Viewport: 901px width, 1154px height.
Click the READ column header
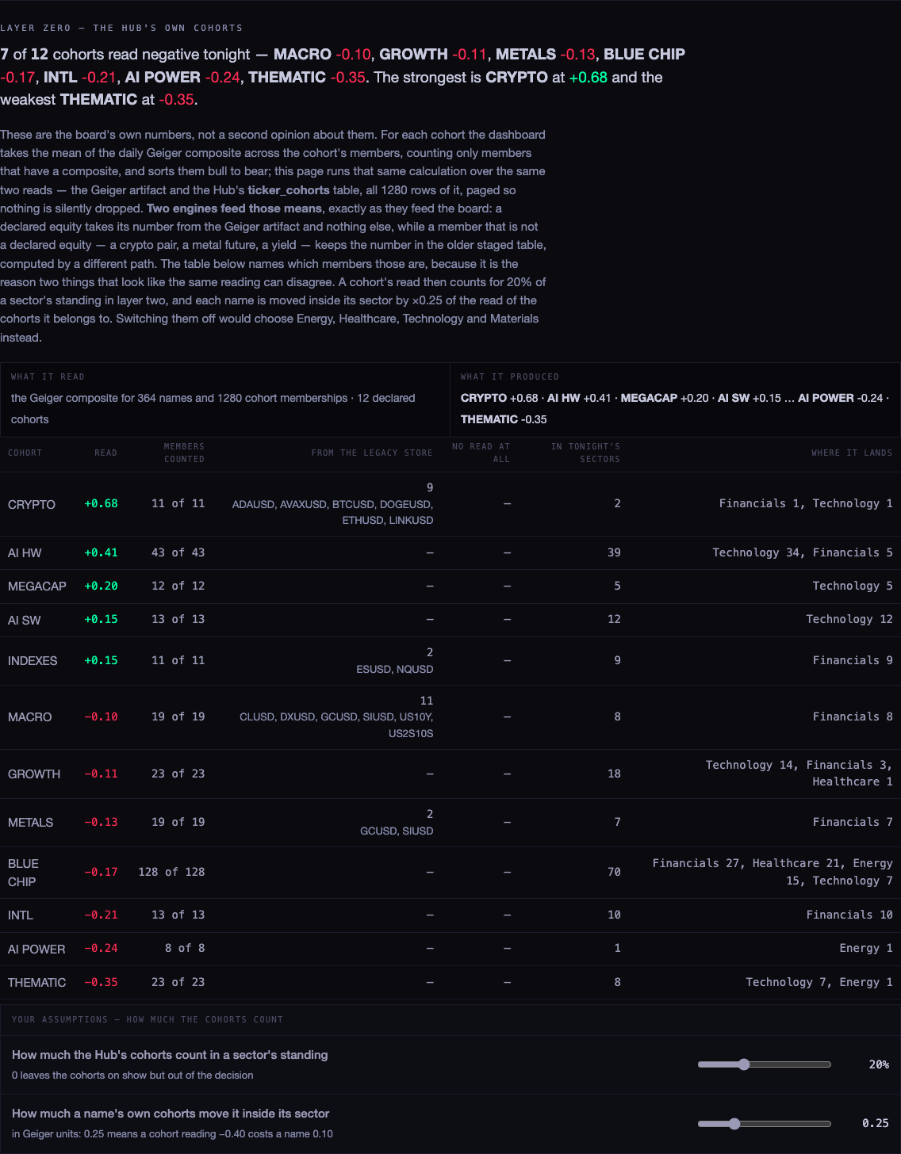click(x=105, y=453)
